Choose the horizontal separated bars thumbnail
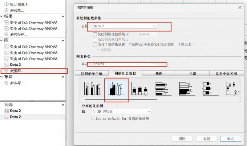 tap(186, 89)
